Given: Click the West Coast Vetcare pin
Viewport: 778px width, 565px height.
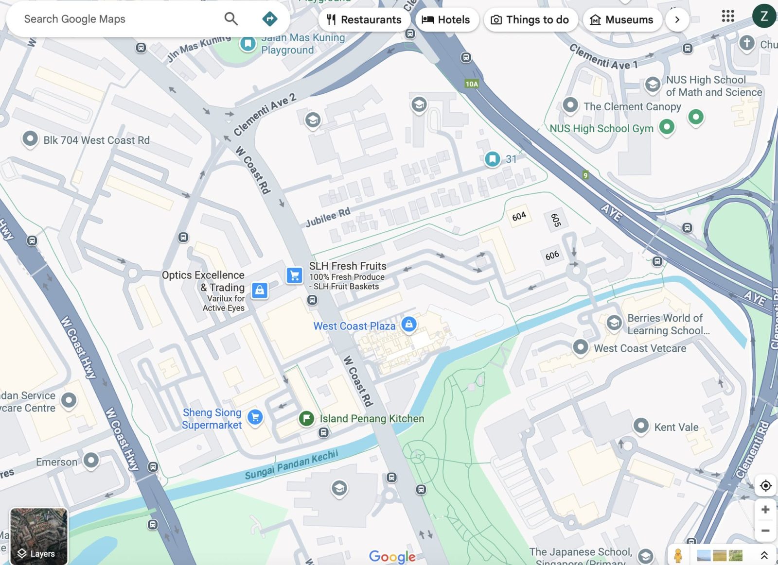Looking at the screenshot, I should coord(580,347).
